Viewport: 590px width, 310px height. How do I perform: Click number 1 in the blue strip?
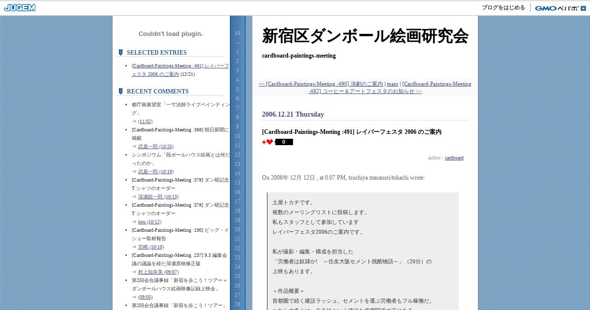237,52
